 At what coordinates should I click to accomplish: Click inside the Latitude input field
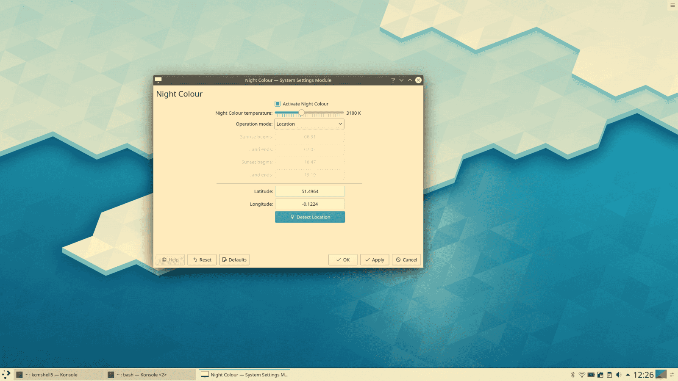[310, 191]
